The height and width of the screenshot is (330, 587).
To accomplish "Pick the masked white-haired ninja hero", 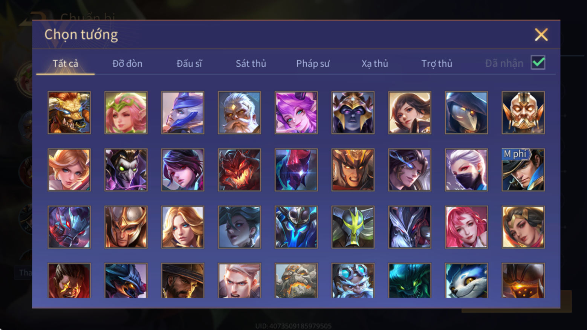I will 466,170.
